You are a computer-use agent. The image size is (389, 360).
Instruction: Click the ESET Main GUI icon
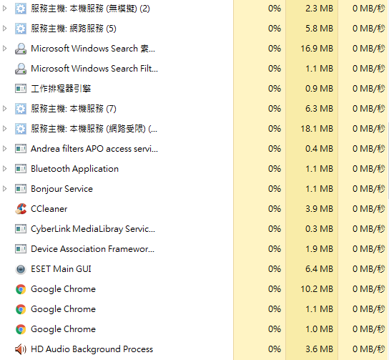point(21,269)
